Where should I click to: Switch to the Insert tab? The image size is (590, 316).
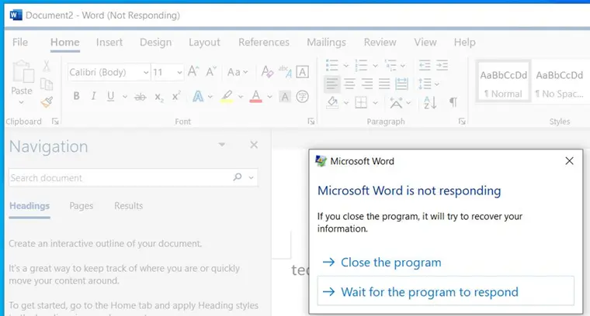pos(109,42)
